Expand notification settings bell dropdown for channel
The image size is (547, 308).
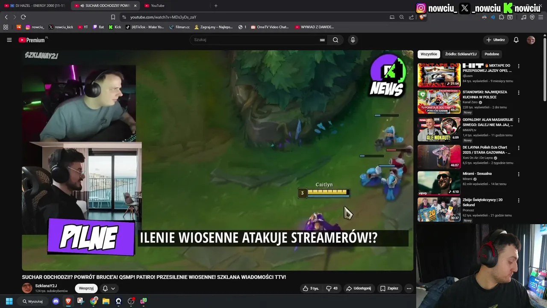tap(109, 288)
